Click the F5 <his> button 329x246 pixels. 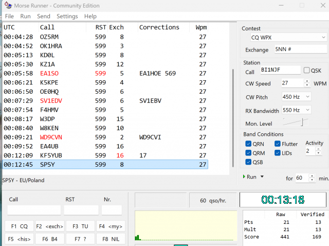[x=19, y=239]
